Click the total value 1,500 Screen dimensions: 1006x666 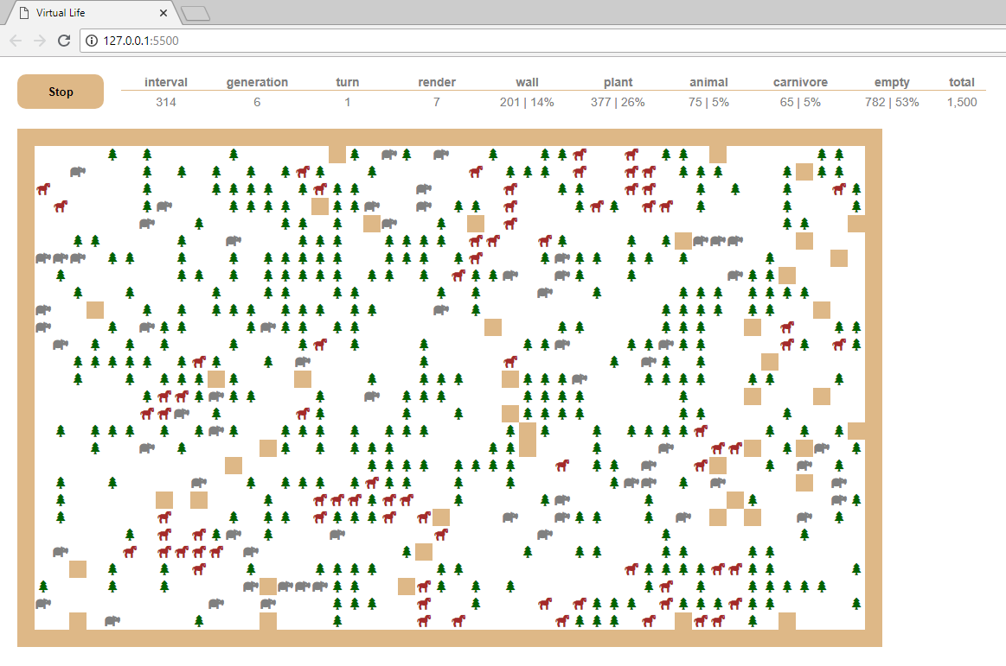(x=961, y=102)
